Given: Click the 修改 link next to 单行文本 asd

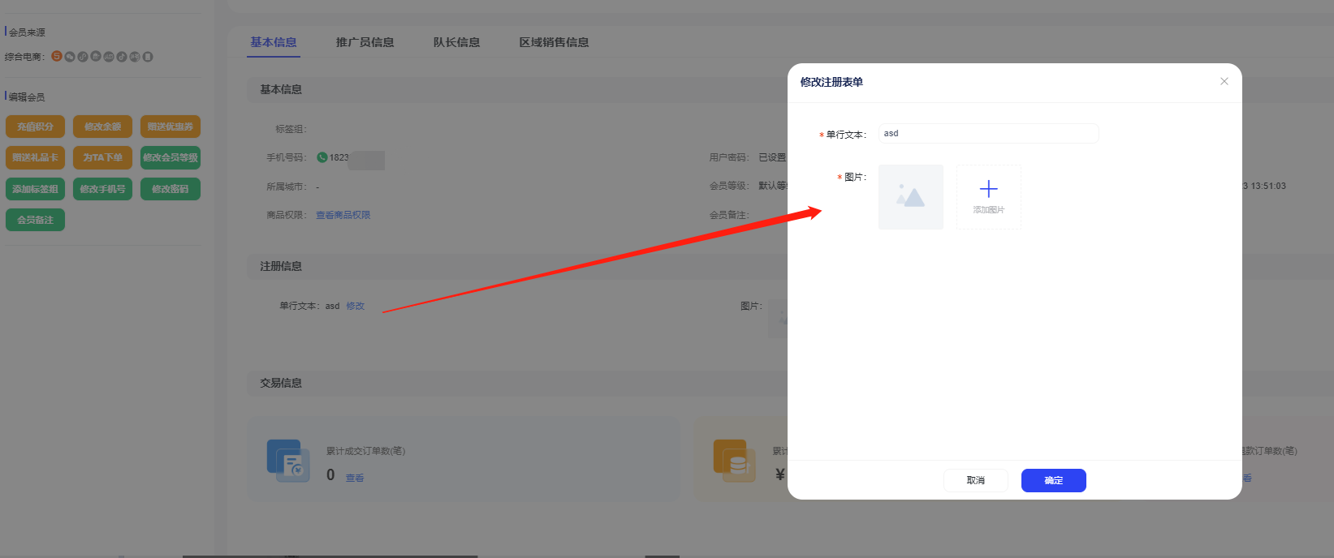Looking at the screenshot, I should (355, 306).
